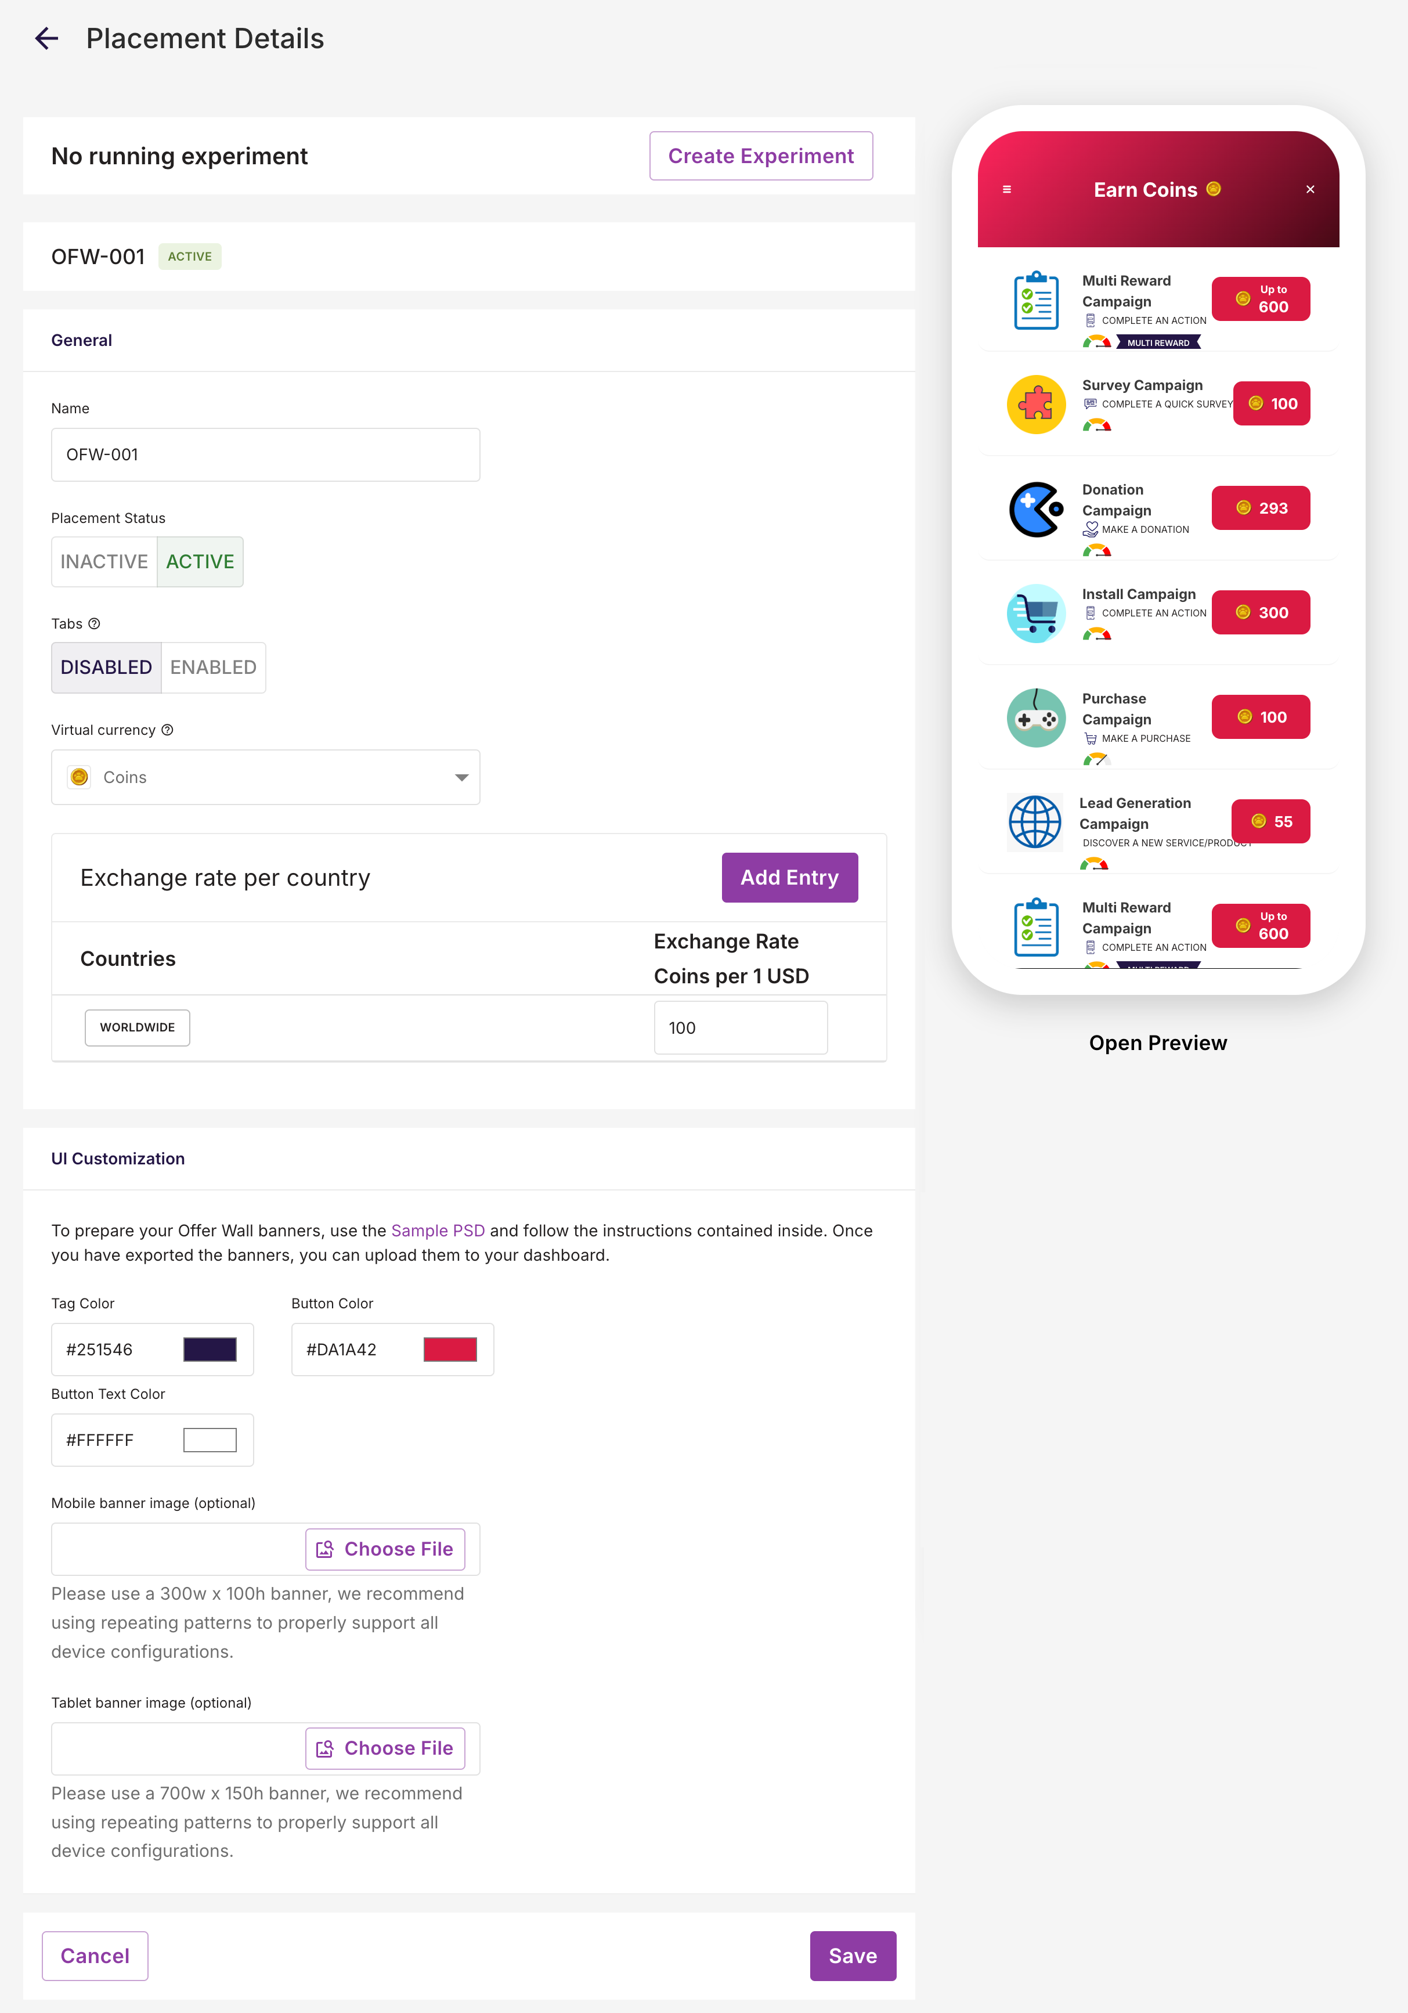Click the Install Campaign shopping cart icon
This screenshot has width=1408, height=2013.
point(1035,613)
